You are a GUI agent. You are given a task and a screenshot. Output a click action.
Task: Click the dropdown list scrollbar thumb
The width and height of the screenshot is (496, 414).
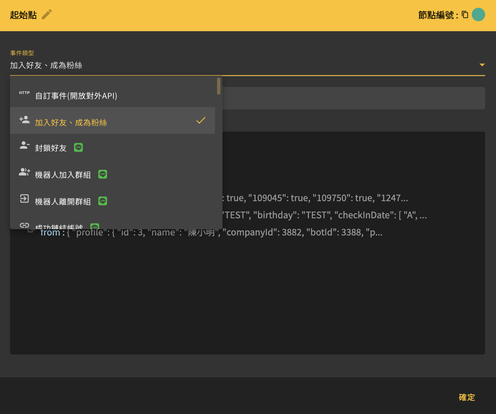point(219,86)
